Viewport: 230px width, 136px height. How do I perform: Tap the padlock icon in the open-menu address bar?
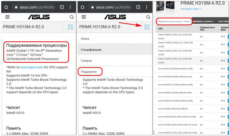click(x=92, y=7)
